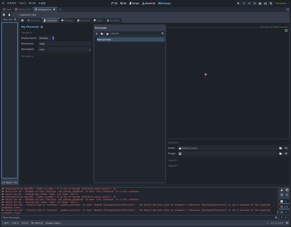Clear the output log icon
This screenshot has height=227, width=291.
pos(282,190)
